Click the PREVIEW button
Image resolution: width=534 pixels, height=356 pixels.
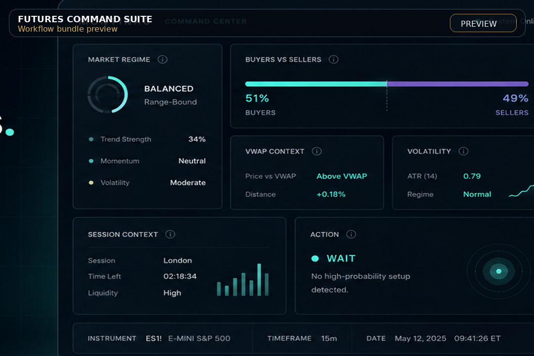coord(483,23)
